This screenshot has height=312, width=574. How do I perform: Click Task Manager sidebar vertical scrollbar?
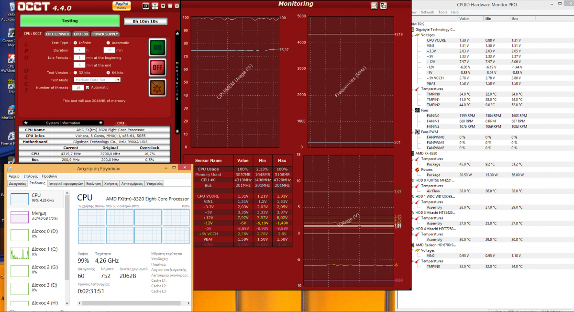(67, 247)
